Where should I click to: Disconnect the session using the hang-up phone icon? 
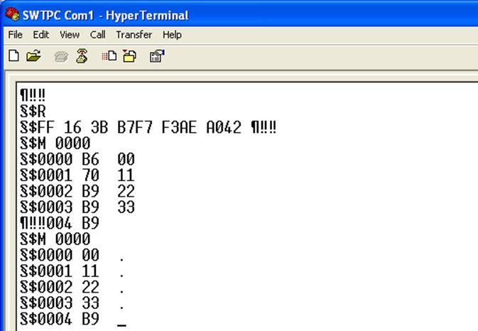click(x=81, y=57)
